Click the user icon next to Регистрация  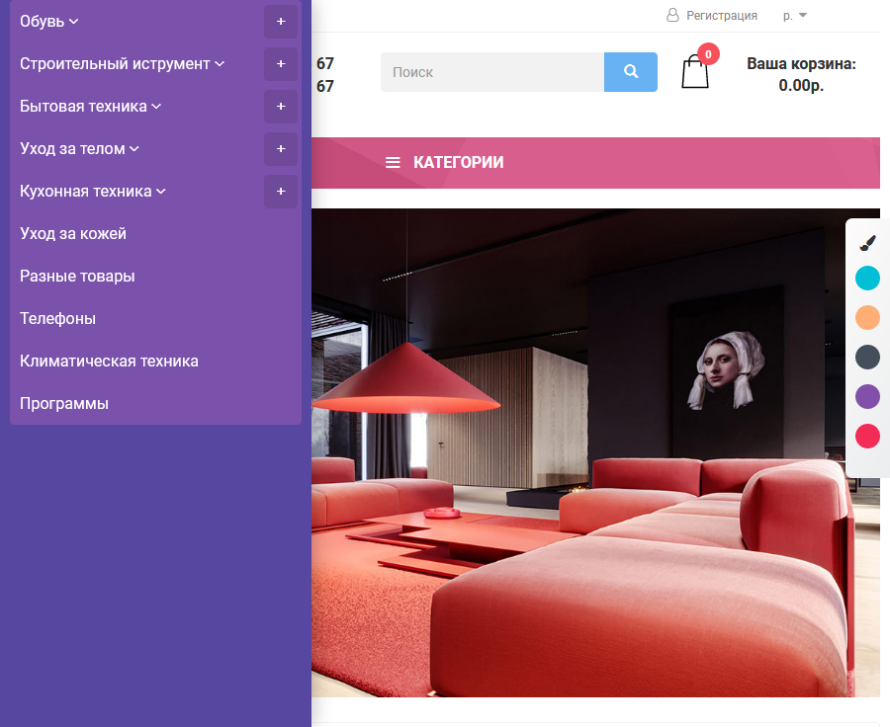click(672, 15)
